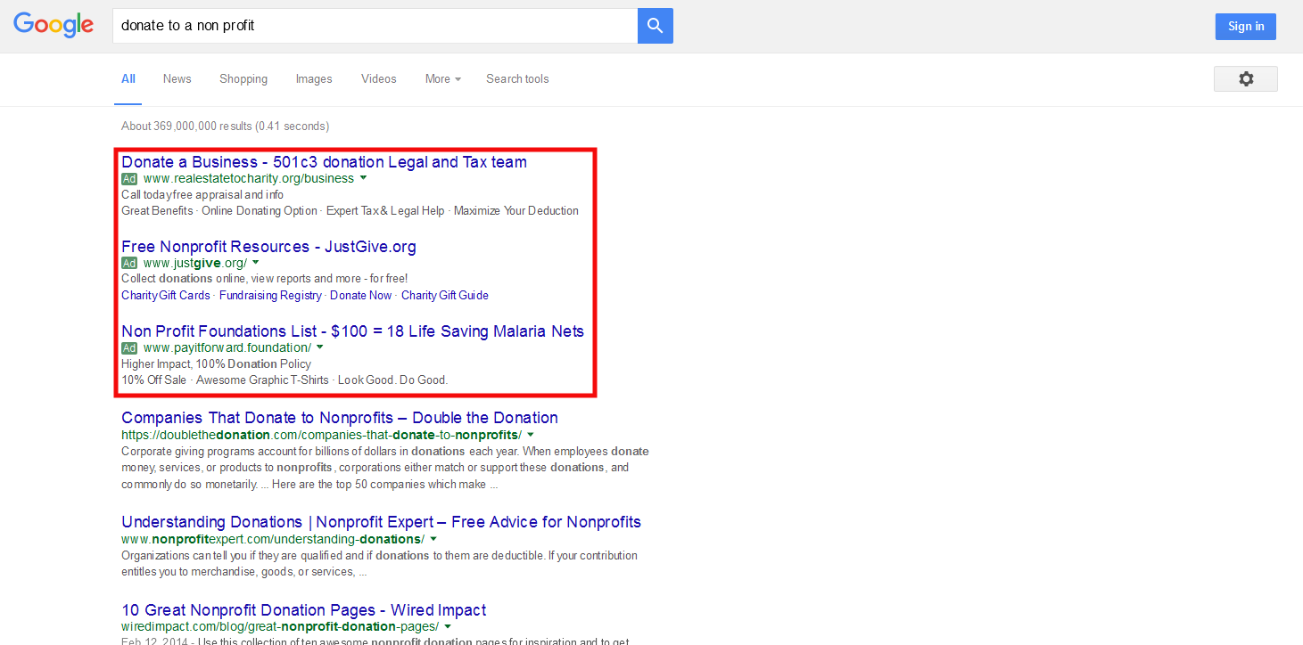Open the More search options dropdown
Screen dimensions: 1303x645
point(443,78)
